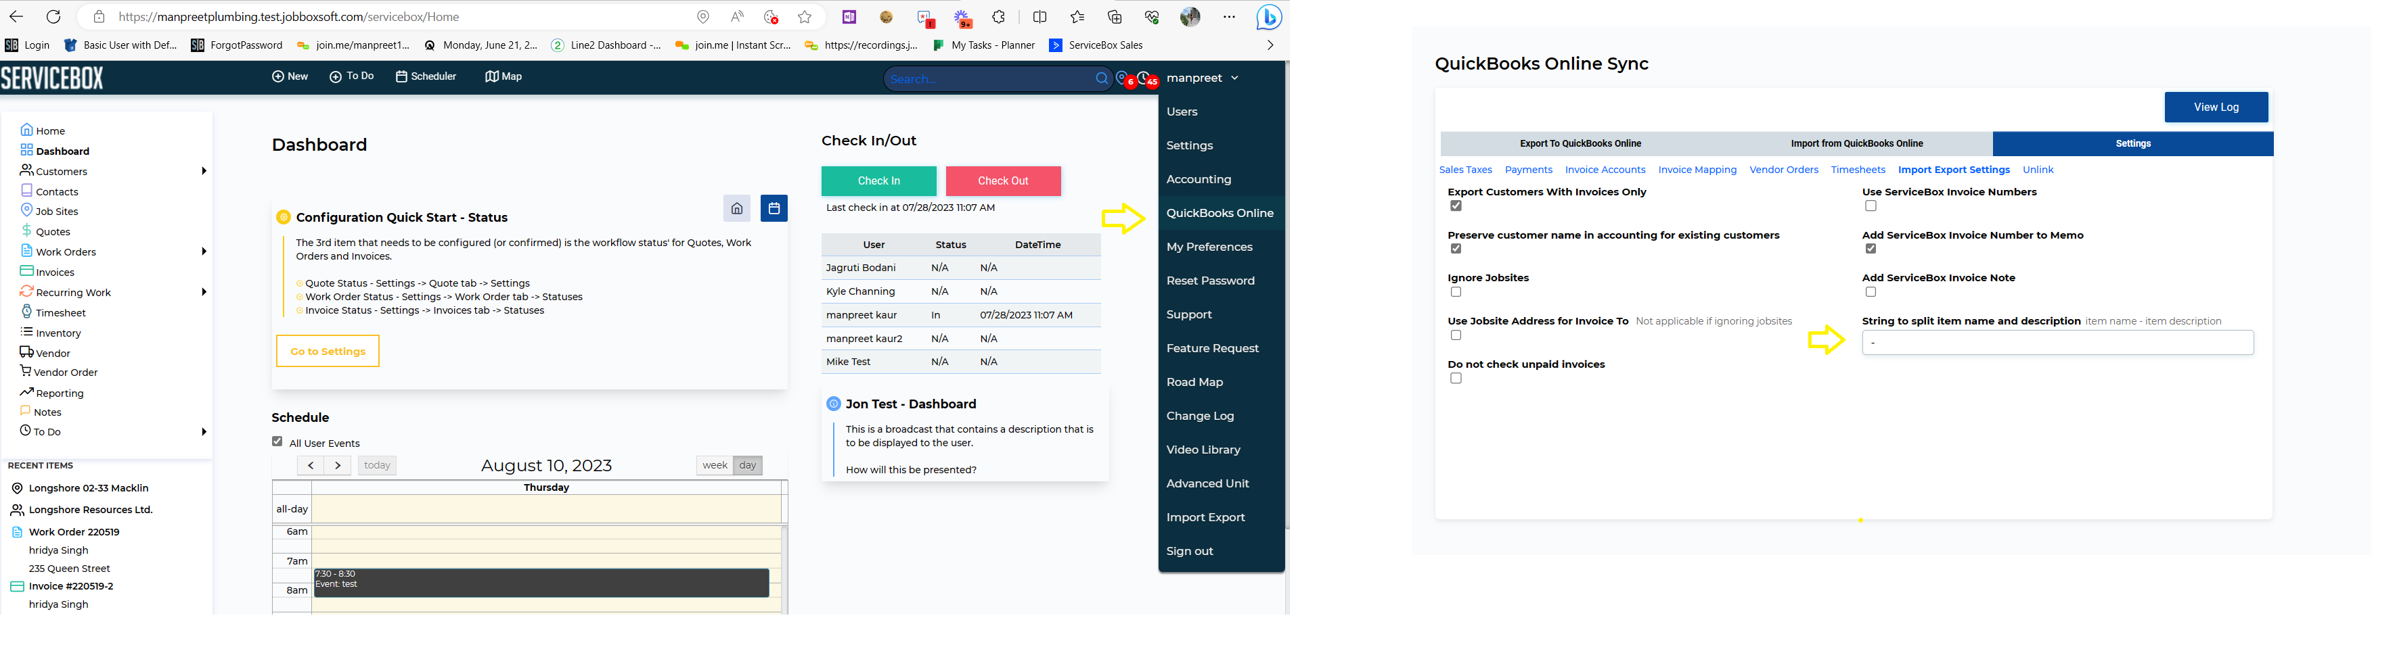Click the blue calendar icon button

point(774,208)
